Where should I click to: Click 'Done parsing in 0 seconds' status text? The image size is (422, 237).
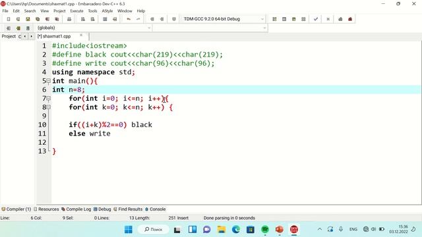pyautogui.click(x=229, y=218)
